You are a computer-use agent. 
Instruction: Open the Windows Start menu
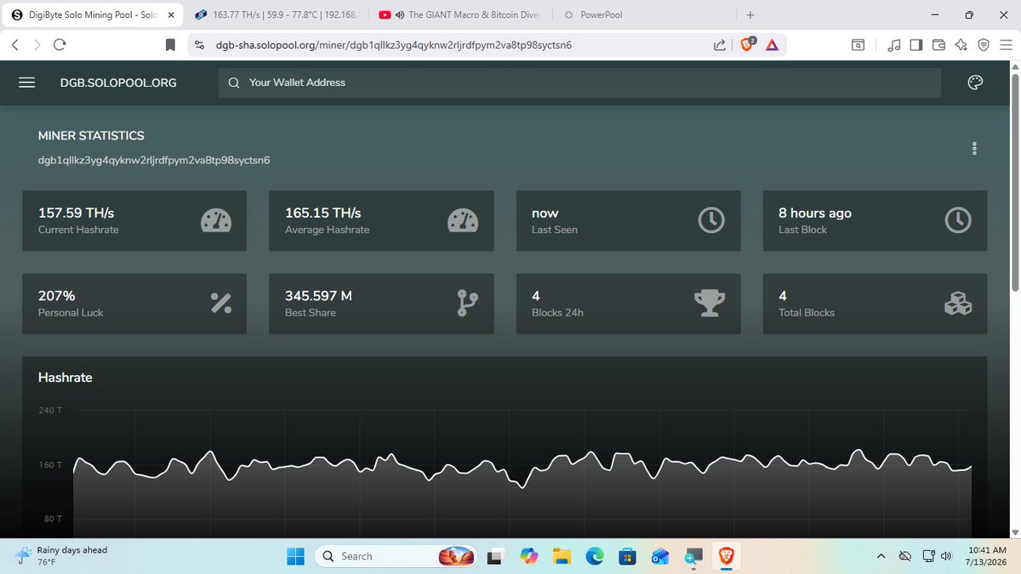click(x=295, y=556)
